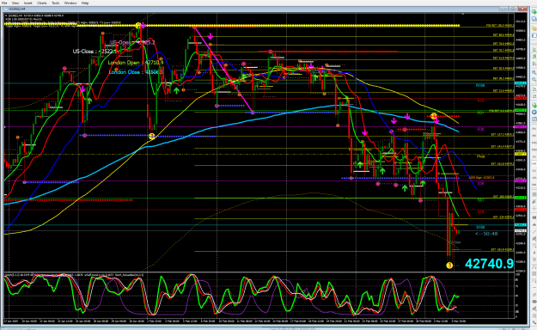Click the white current price tag on axis
The image size is (537, 330).
coord(521,230)
